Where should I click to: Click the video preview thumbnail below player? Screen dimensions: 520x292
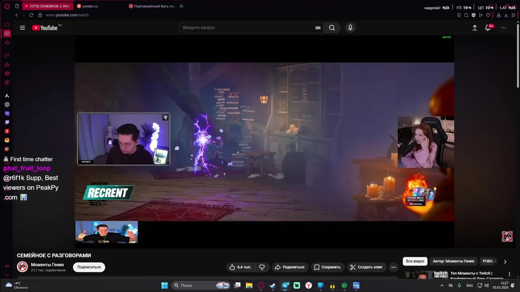coord(106,232)
